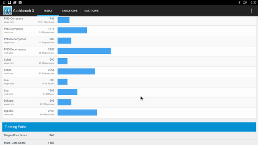Select the 1.14 MB/sec rate text
Viewport: 258px width, 145px height.
(48, 94)
